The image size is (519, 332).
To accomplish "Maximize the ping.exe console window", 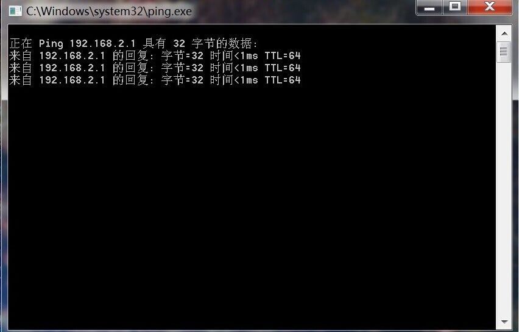I will 455,7.
